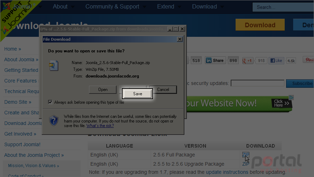The image size is (314, 177).
Task: Expand the Community & Support dropdown arrow
Action: (x=144, y=7)
